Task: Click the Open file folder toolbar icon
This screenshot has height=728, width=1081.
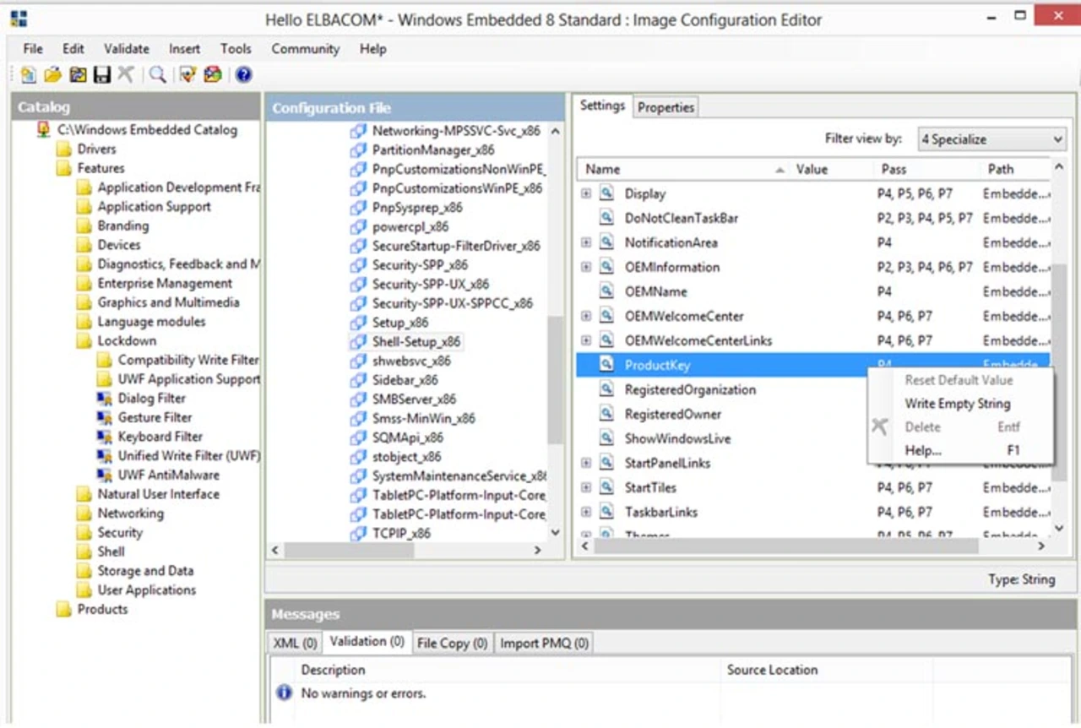Action: pos(52,75)
